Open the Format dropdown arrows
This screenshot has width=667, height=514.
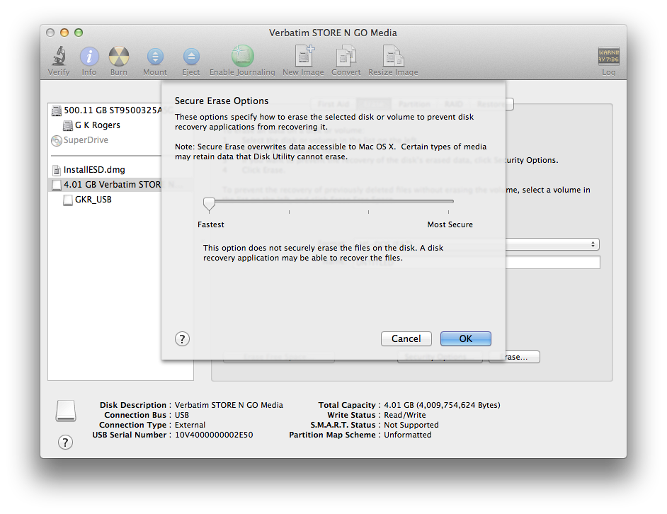coord(593,244)
